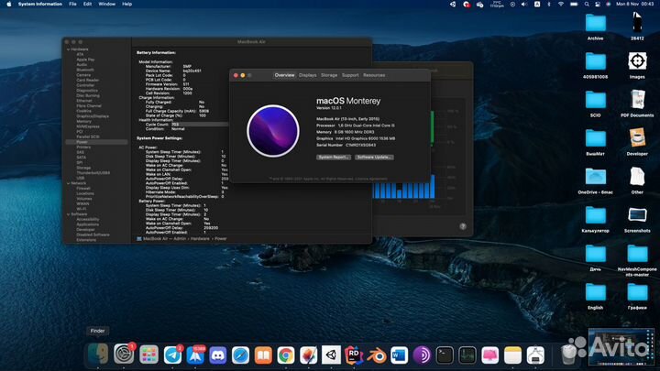Open the volume control in menu bar
Screen dimensions: 660x371
point(524,5)
